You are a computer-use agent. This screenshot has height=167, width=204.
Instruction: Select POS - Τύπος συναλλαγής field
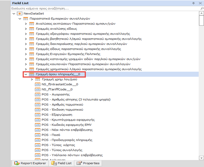62,150
